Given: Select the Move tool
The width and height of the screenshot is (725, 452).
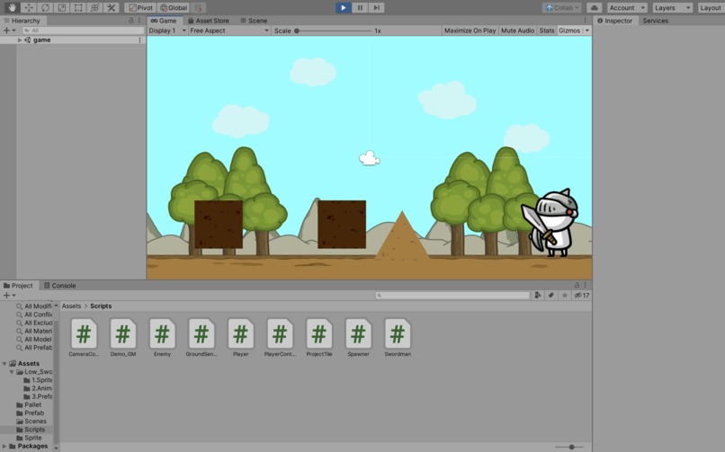Looking at the screenshot, I should pos(29,7).
